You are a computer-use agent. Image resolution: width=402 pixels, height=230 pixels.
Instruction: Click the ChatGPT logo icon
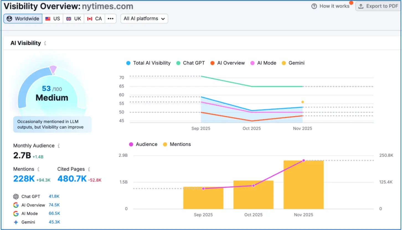[16, 197]
